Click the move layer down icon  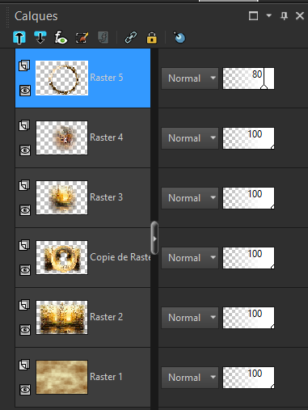40,37
